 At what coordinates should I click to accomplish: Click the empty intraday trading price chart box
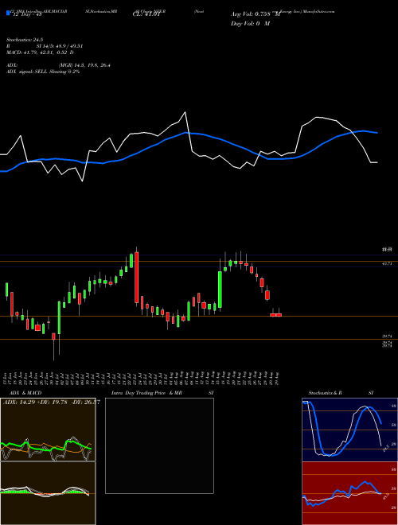[x=159, y=445]
